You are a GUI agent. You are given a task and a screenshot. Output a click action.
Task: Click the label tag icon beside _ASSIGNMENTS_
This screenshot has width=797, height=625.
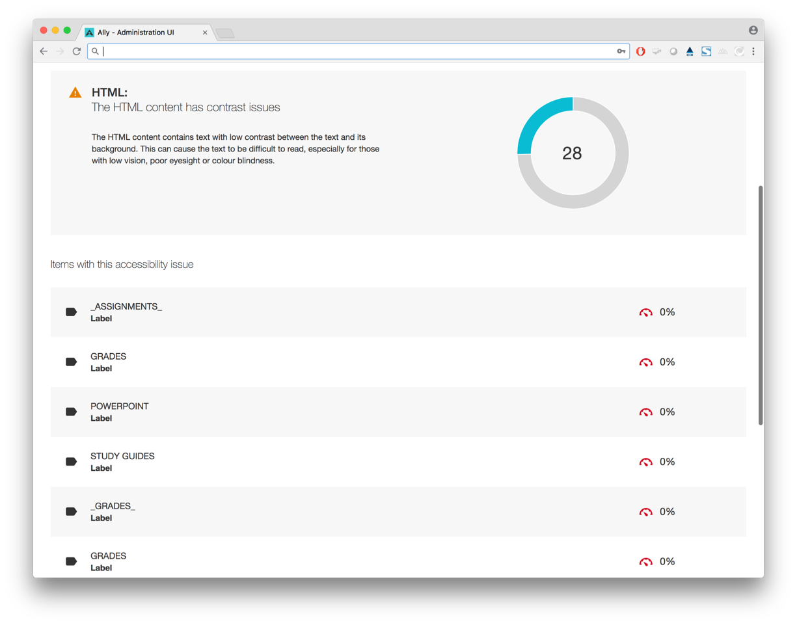tap(72, 312)
